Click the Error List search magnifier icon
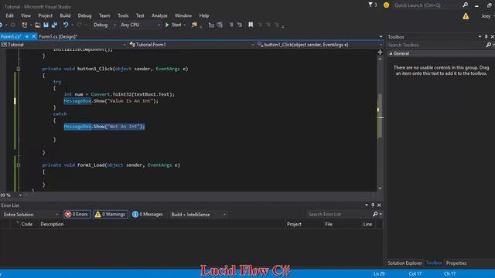The image size is (495, 278). point(375,215)
